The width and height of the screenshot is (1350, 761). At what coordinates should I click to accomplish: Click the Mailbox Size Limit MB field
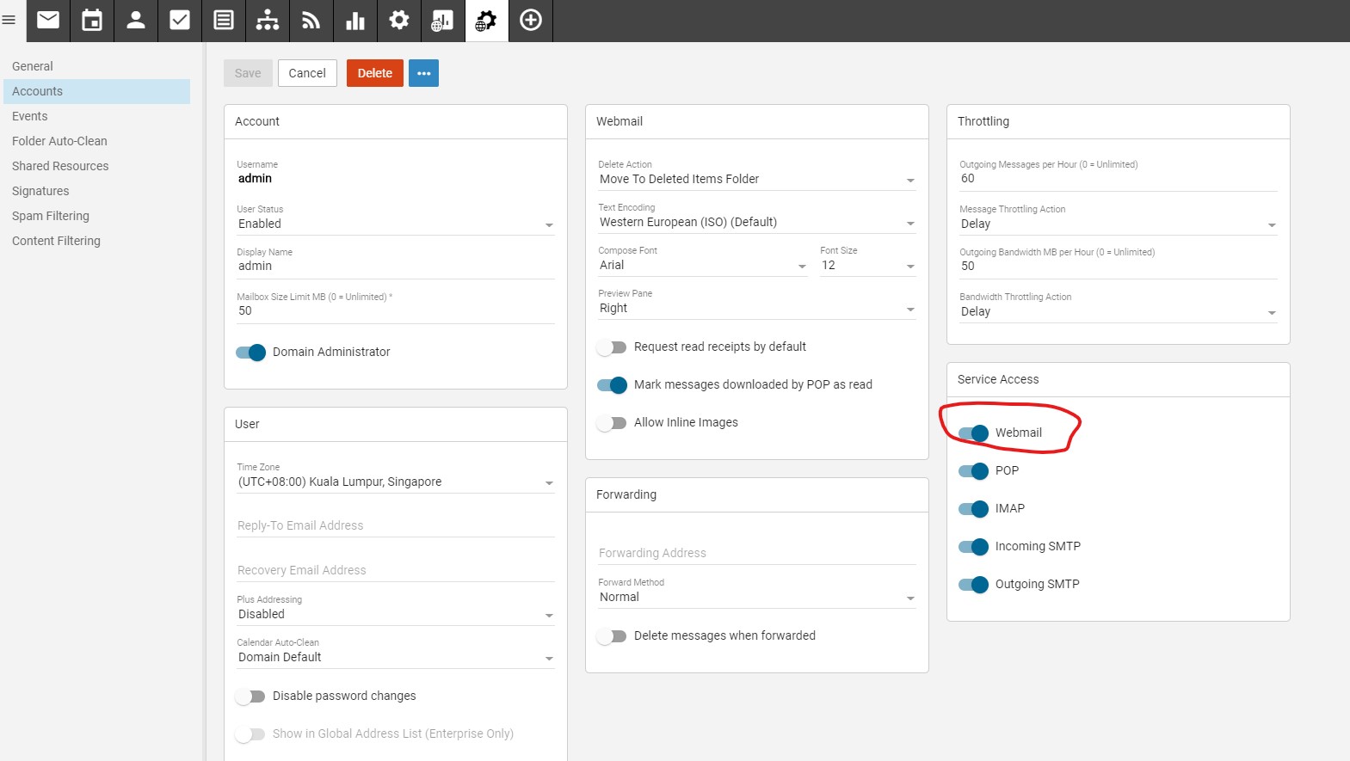tap(396, 311)
